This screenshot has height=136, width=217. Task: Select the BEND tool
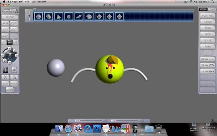pyautogui.click(x=208, y=28)
